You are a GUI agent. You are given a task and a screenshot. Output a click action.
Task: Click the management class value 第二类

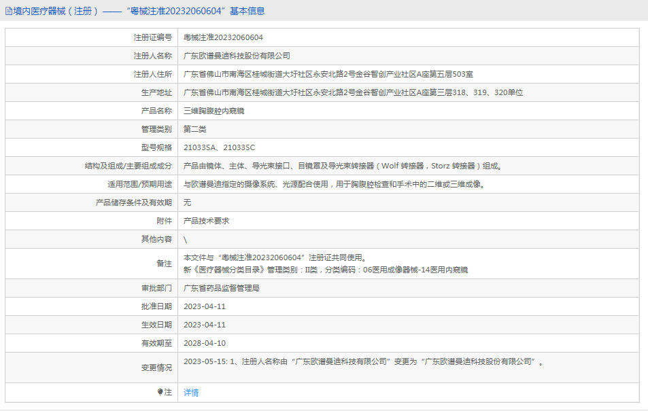coord(194,129)
